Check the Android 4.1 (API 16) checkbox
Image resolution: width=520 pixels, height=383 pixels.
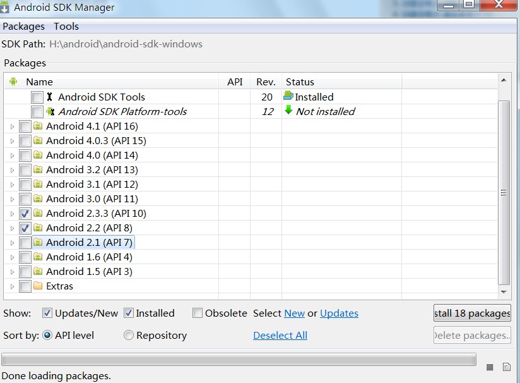click(25, 126)
